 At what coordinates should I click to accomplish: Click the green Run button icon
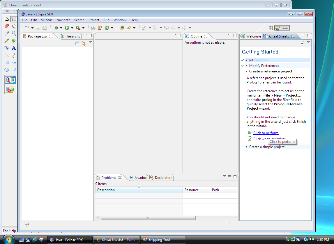[67, 28]
